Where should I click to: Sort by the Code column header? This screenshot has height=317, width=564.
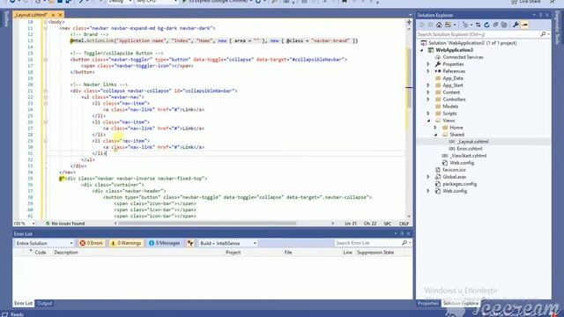[41, 253]
